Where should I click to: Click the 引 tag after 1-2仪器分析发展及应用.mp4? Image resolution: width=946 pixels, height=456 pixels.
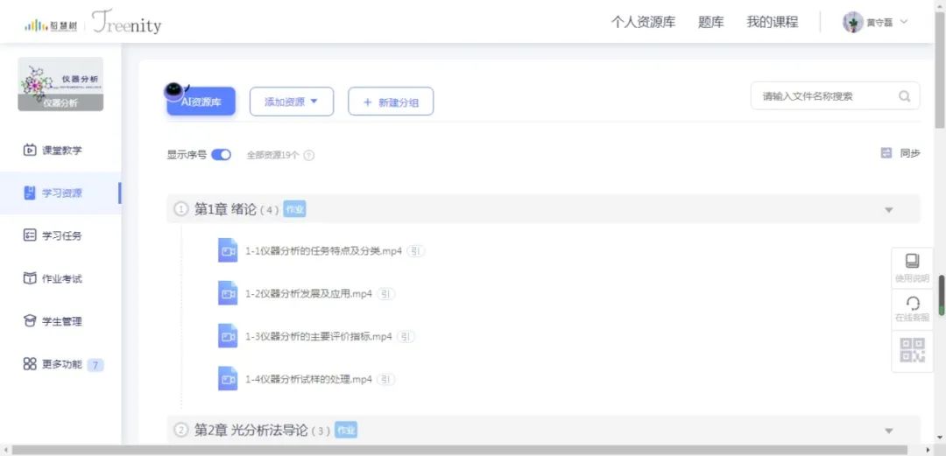386,294
